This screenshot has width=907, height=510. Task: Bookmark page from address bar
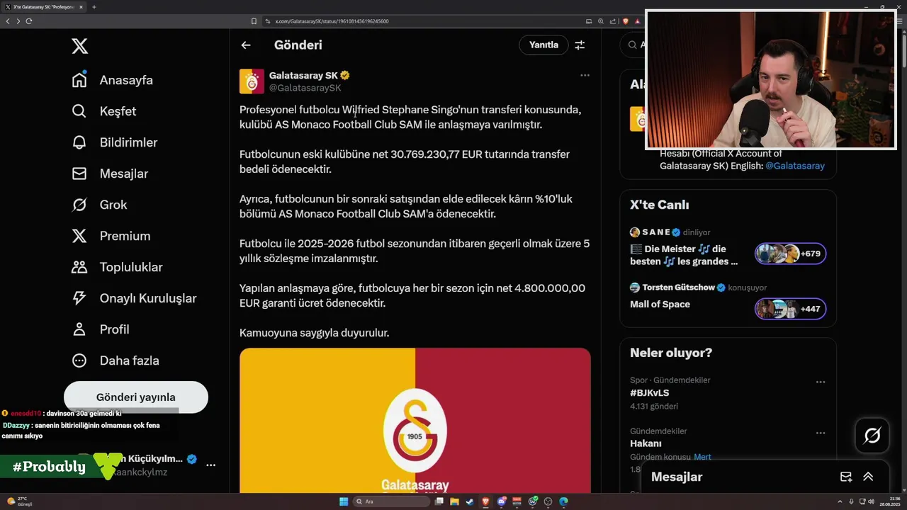point(254,21)
